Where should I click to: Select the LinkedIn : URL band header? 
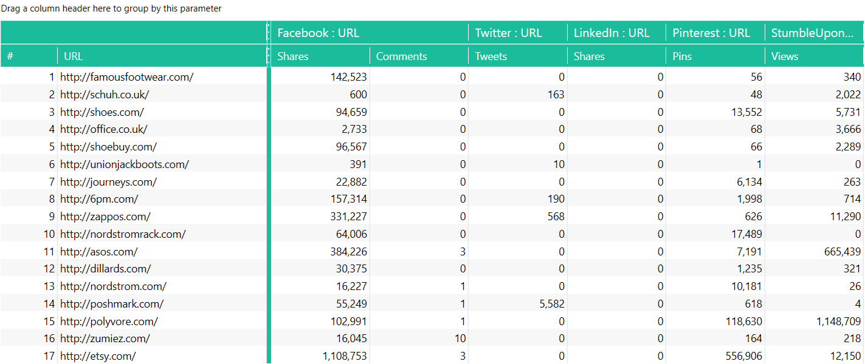[616, 33]
